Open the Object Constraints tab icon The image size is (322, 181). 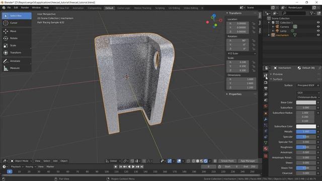(x=266, y=137)
